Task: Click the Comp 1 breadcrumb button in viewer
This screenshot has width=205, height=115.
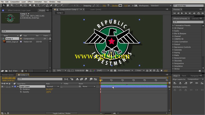Action: 60,13
